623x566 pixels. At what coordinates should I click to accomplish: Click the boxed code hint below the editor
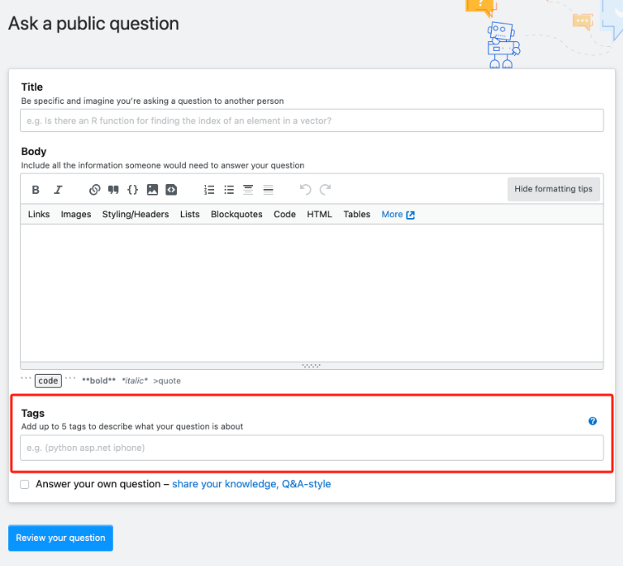point(48,380)
